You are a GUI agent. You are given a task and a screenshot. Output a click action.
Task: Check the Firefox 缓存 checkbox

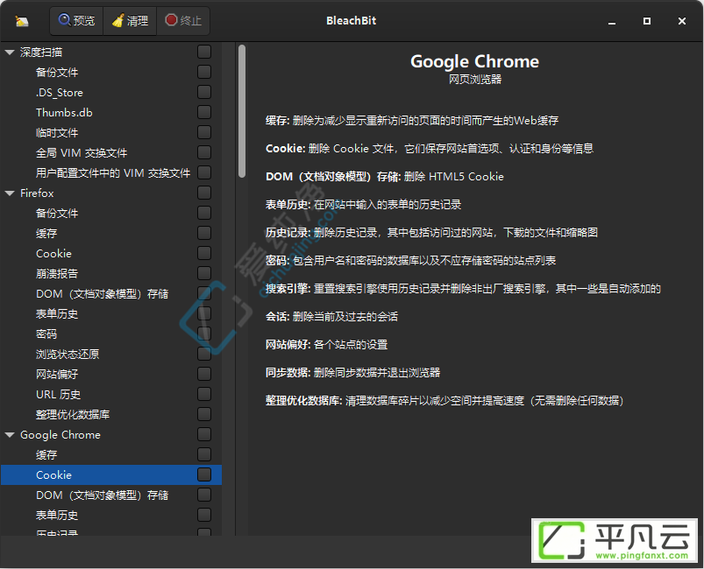coord(204,233)
